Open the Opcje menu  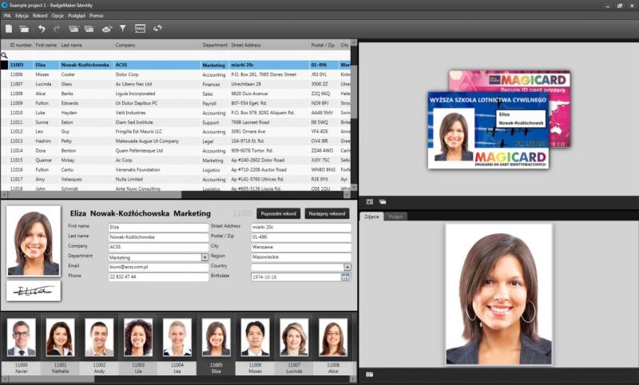pyautogui.click(x=58, y=15)
